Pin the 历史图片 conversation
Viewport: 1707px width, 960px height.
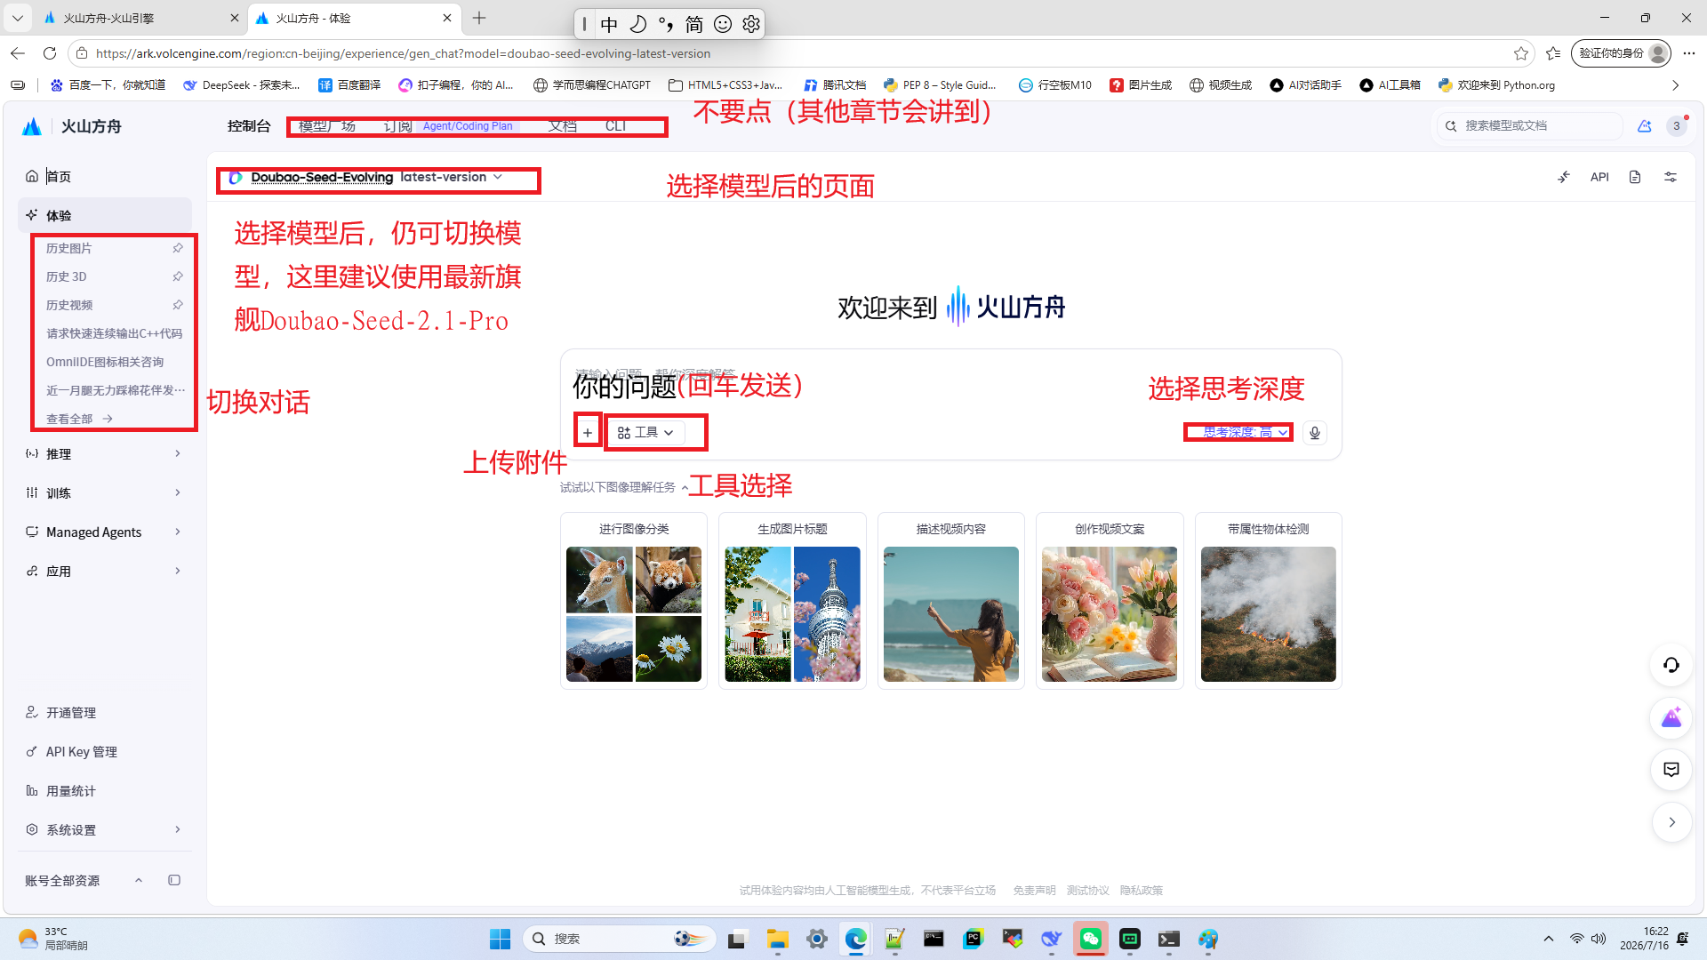point(178,248)
